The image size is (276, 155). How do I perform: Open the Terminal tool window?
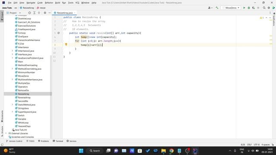pyautogui.click(x=58, y=141)
